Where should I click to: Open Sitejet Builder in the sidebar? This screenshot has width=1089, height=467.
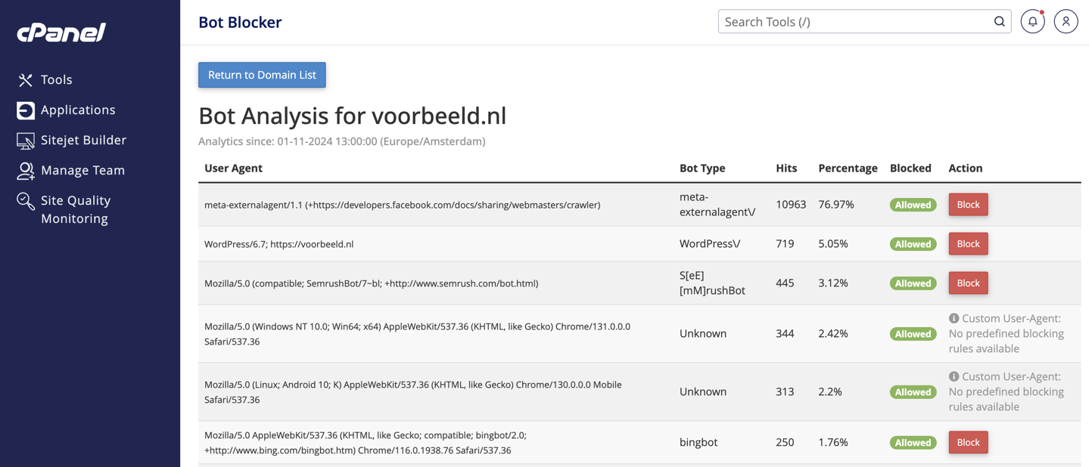coord(83,140)
